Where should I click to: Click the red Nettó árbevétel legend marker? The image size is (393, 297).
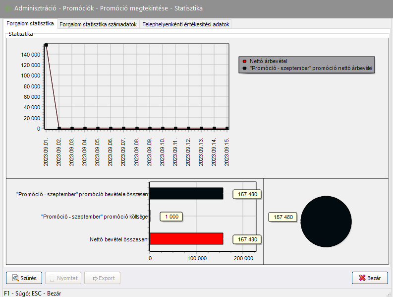click(x=244, y=61)
